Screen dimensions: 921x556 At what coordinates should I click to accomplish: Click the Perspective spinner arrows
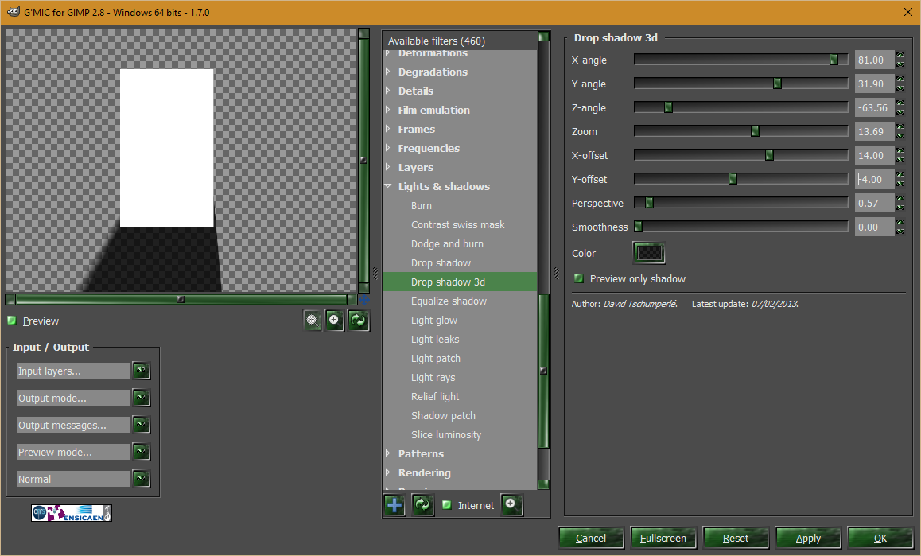click(900, 203)
